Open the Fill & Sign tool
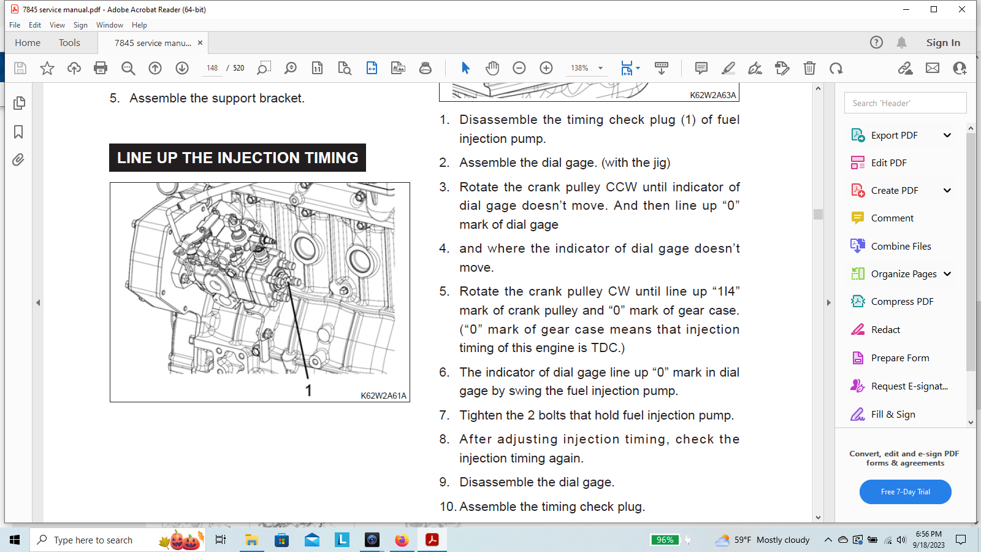Viewport: 981px width, 552px height. 883,415
